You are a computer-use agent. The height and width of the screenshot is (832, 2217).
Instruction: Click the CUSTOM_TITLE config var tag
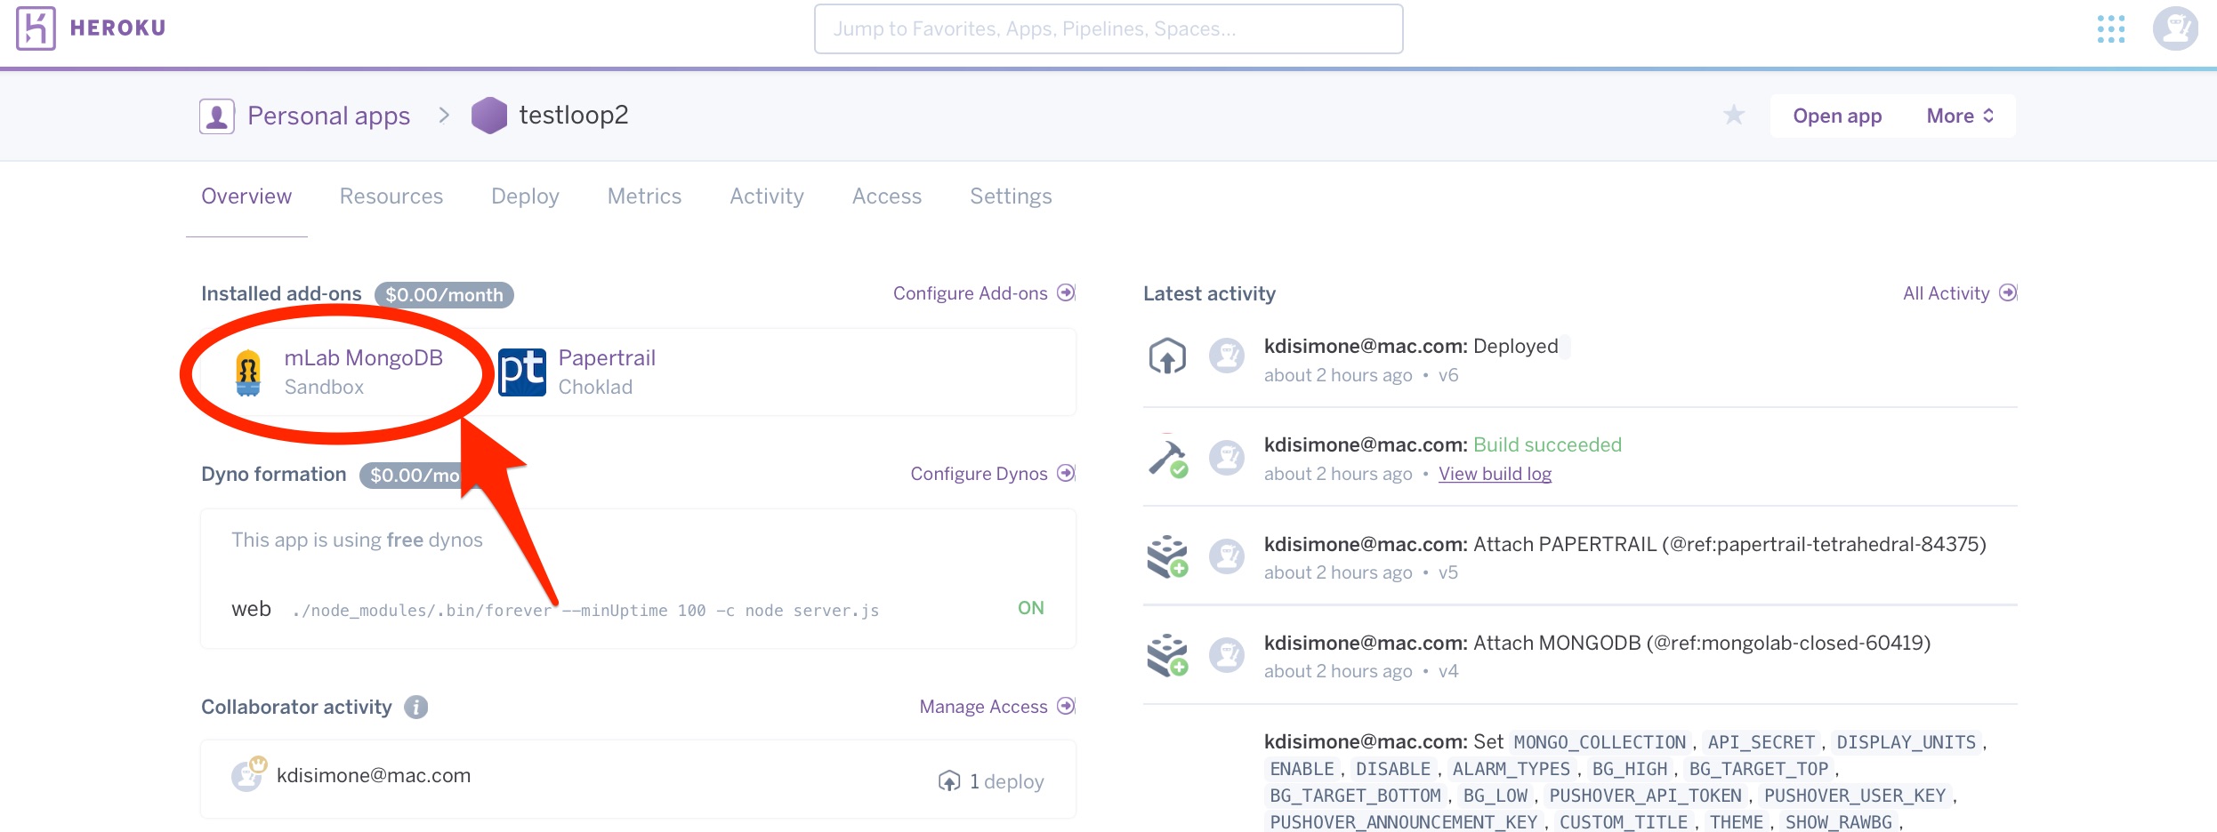tap(1623, 822)
